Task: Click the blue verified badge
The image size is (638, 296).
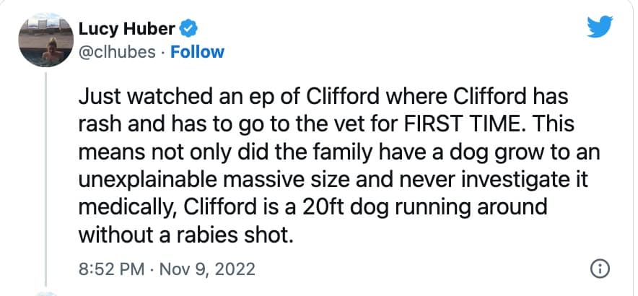Action: [191, 30]
